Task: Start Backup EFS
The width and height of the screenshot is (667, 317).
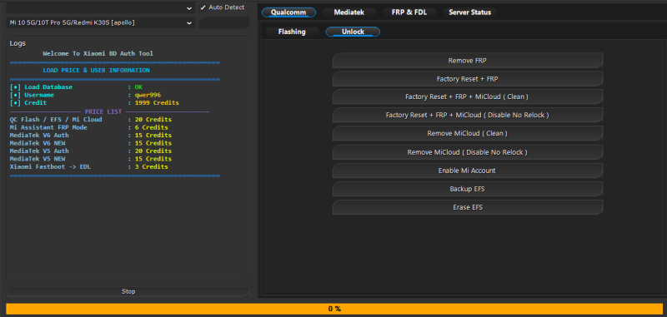Action: 467,189
